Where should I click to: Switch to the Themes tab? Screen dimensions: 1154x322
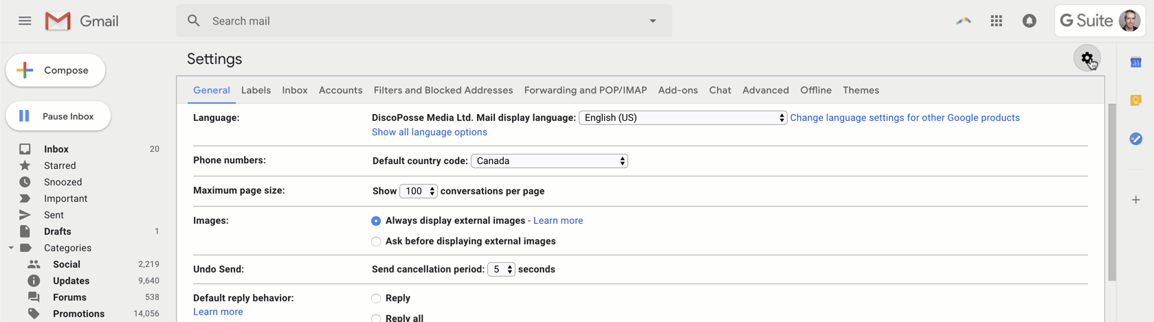[861, 91]
